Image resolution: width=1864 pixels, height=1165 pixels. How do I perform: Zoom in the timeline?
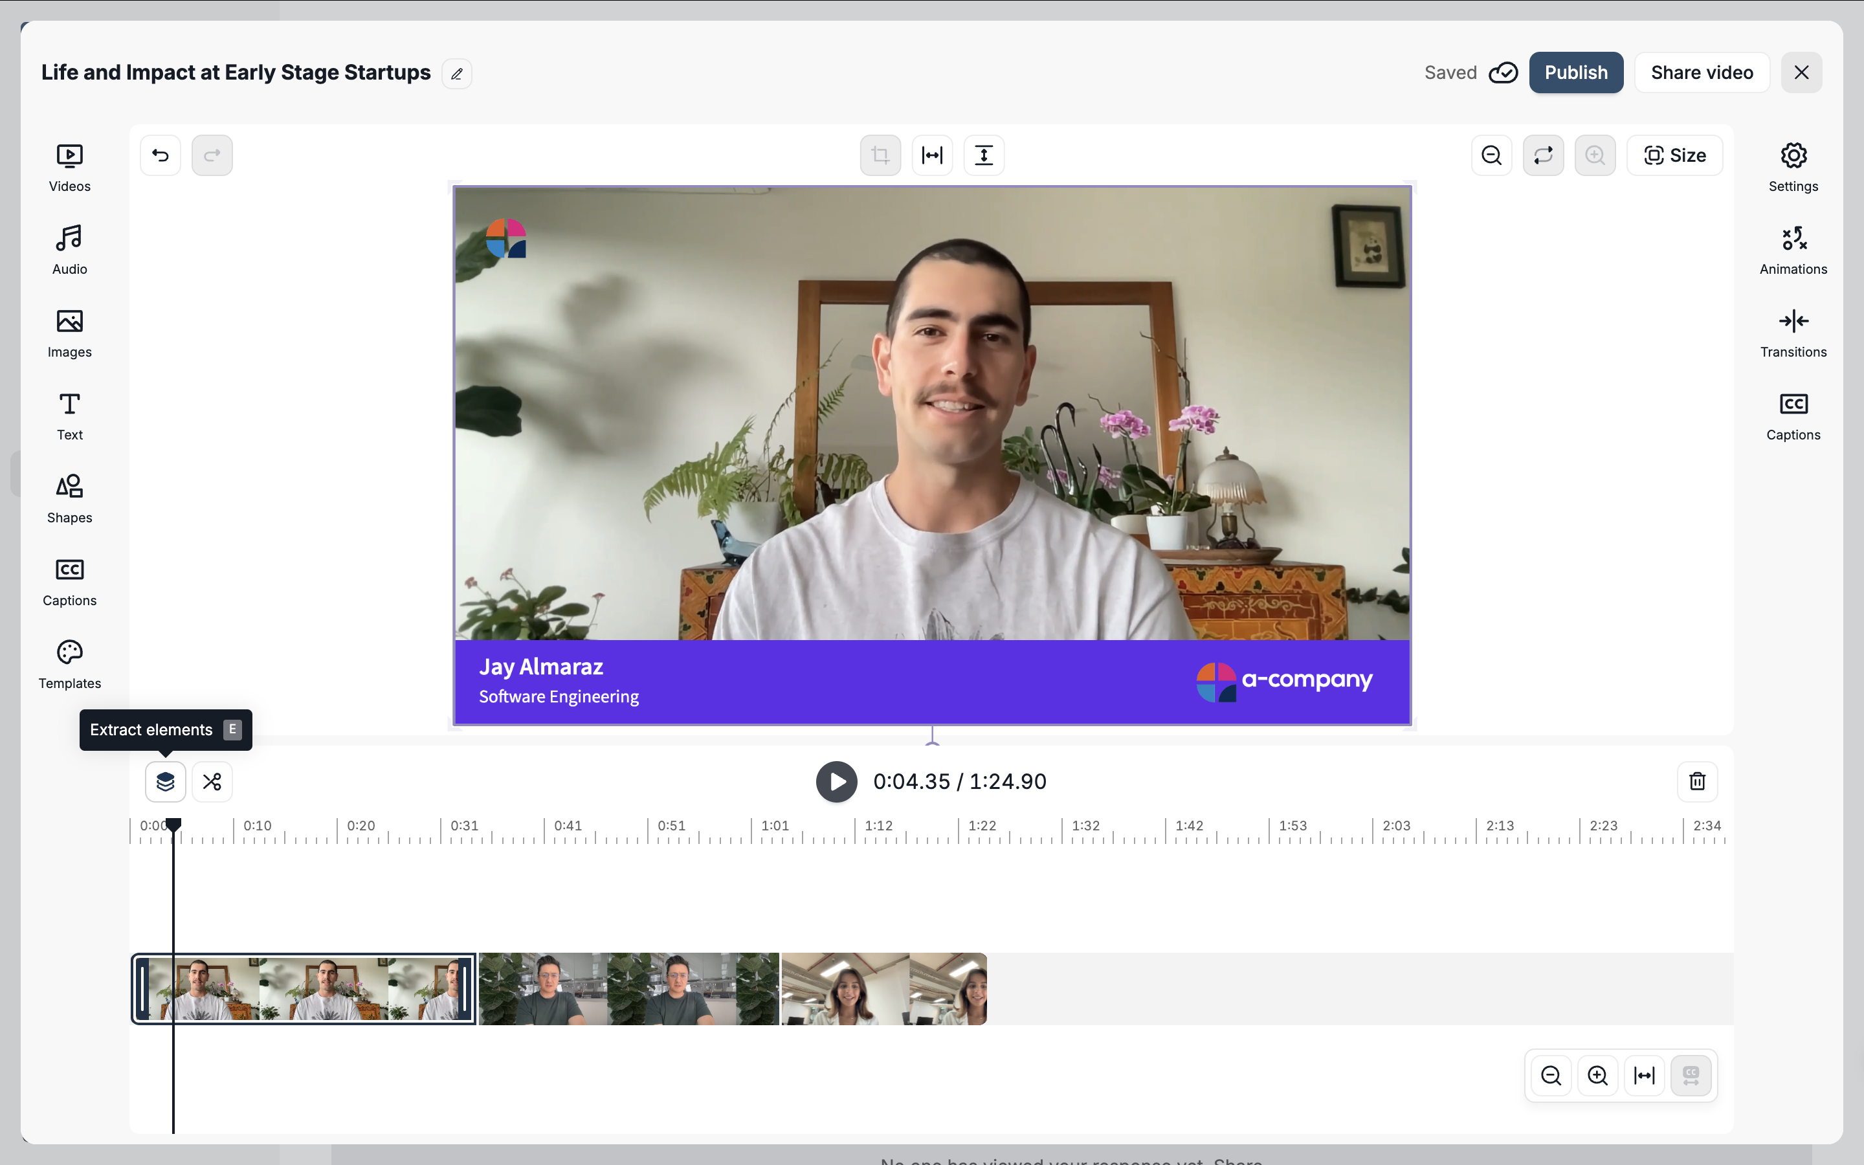[x=1597, y=1076]
